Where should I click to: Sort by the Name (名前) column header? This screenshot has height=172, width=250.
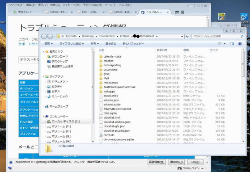(102, 50)
